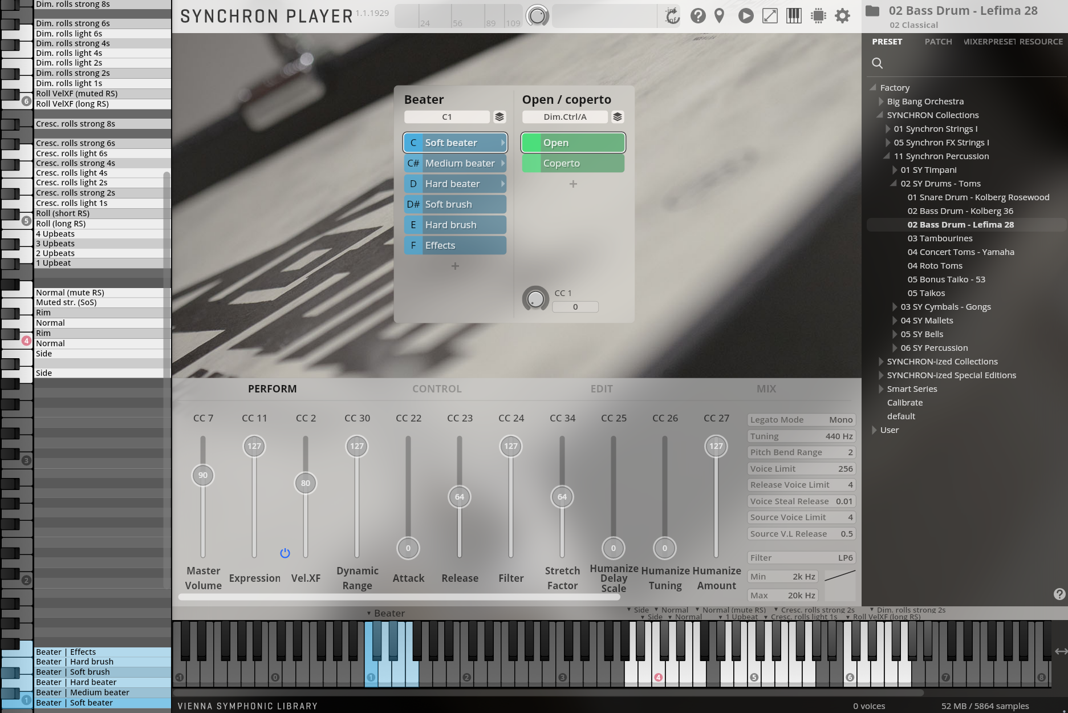Switch to the PATCH tab
The image size is (1068, 713).
[938, 41]
